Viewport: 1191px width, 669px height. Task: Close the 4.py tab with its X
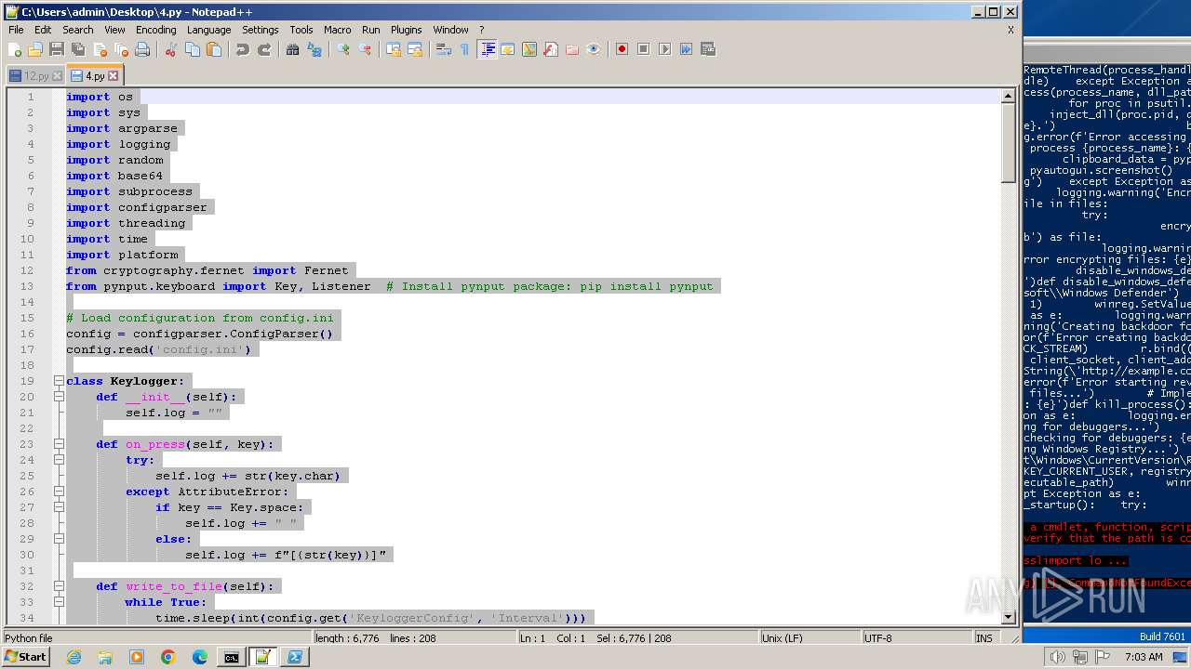coord(114,76)
